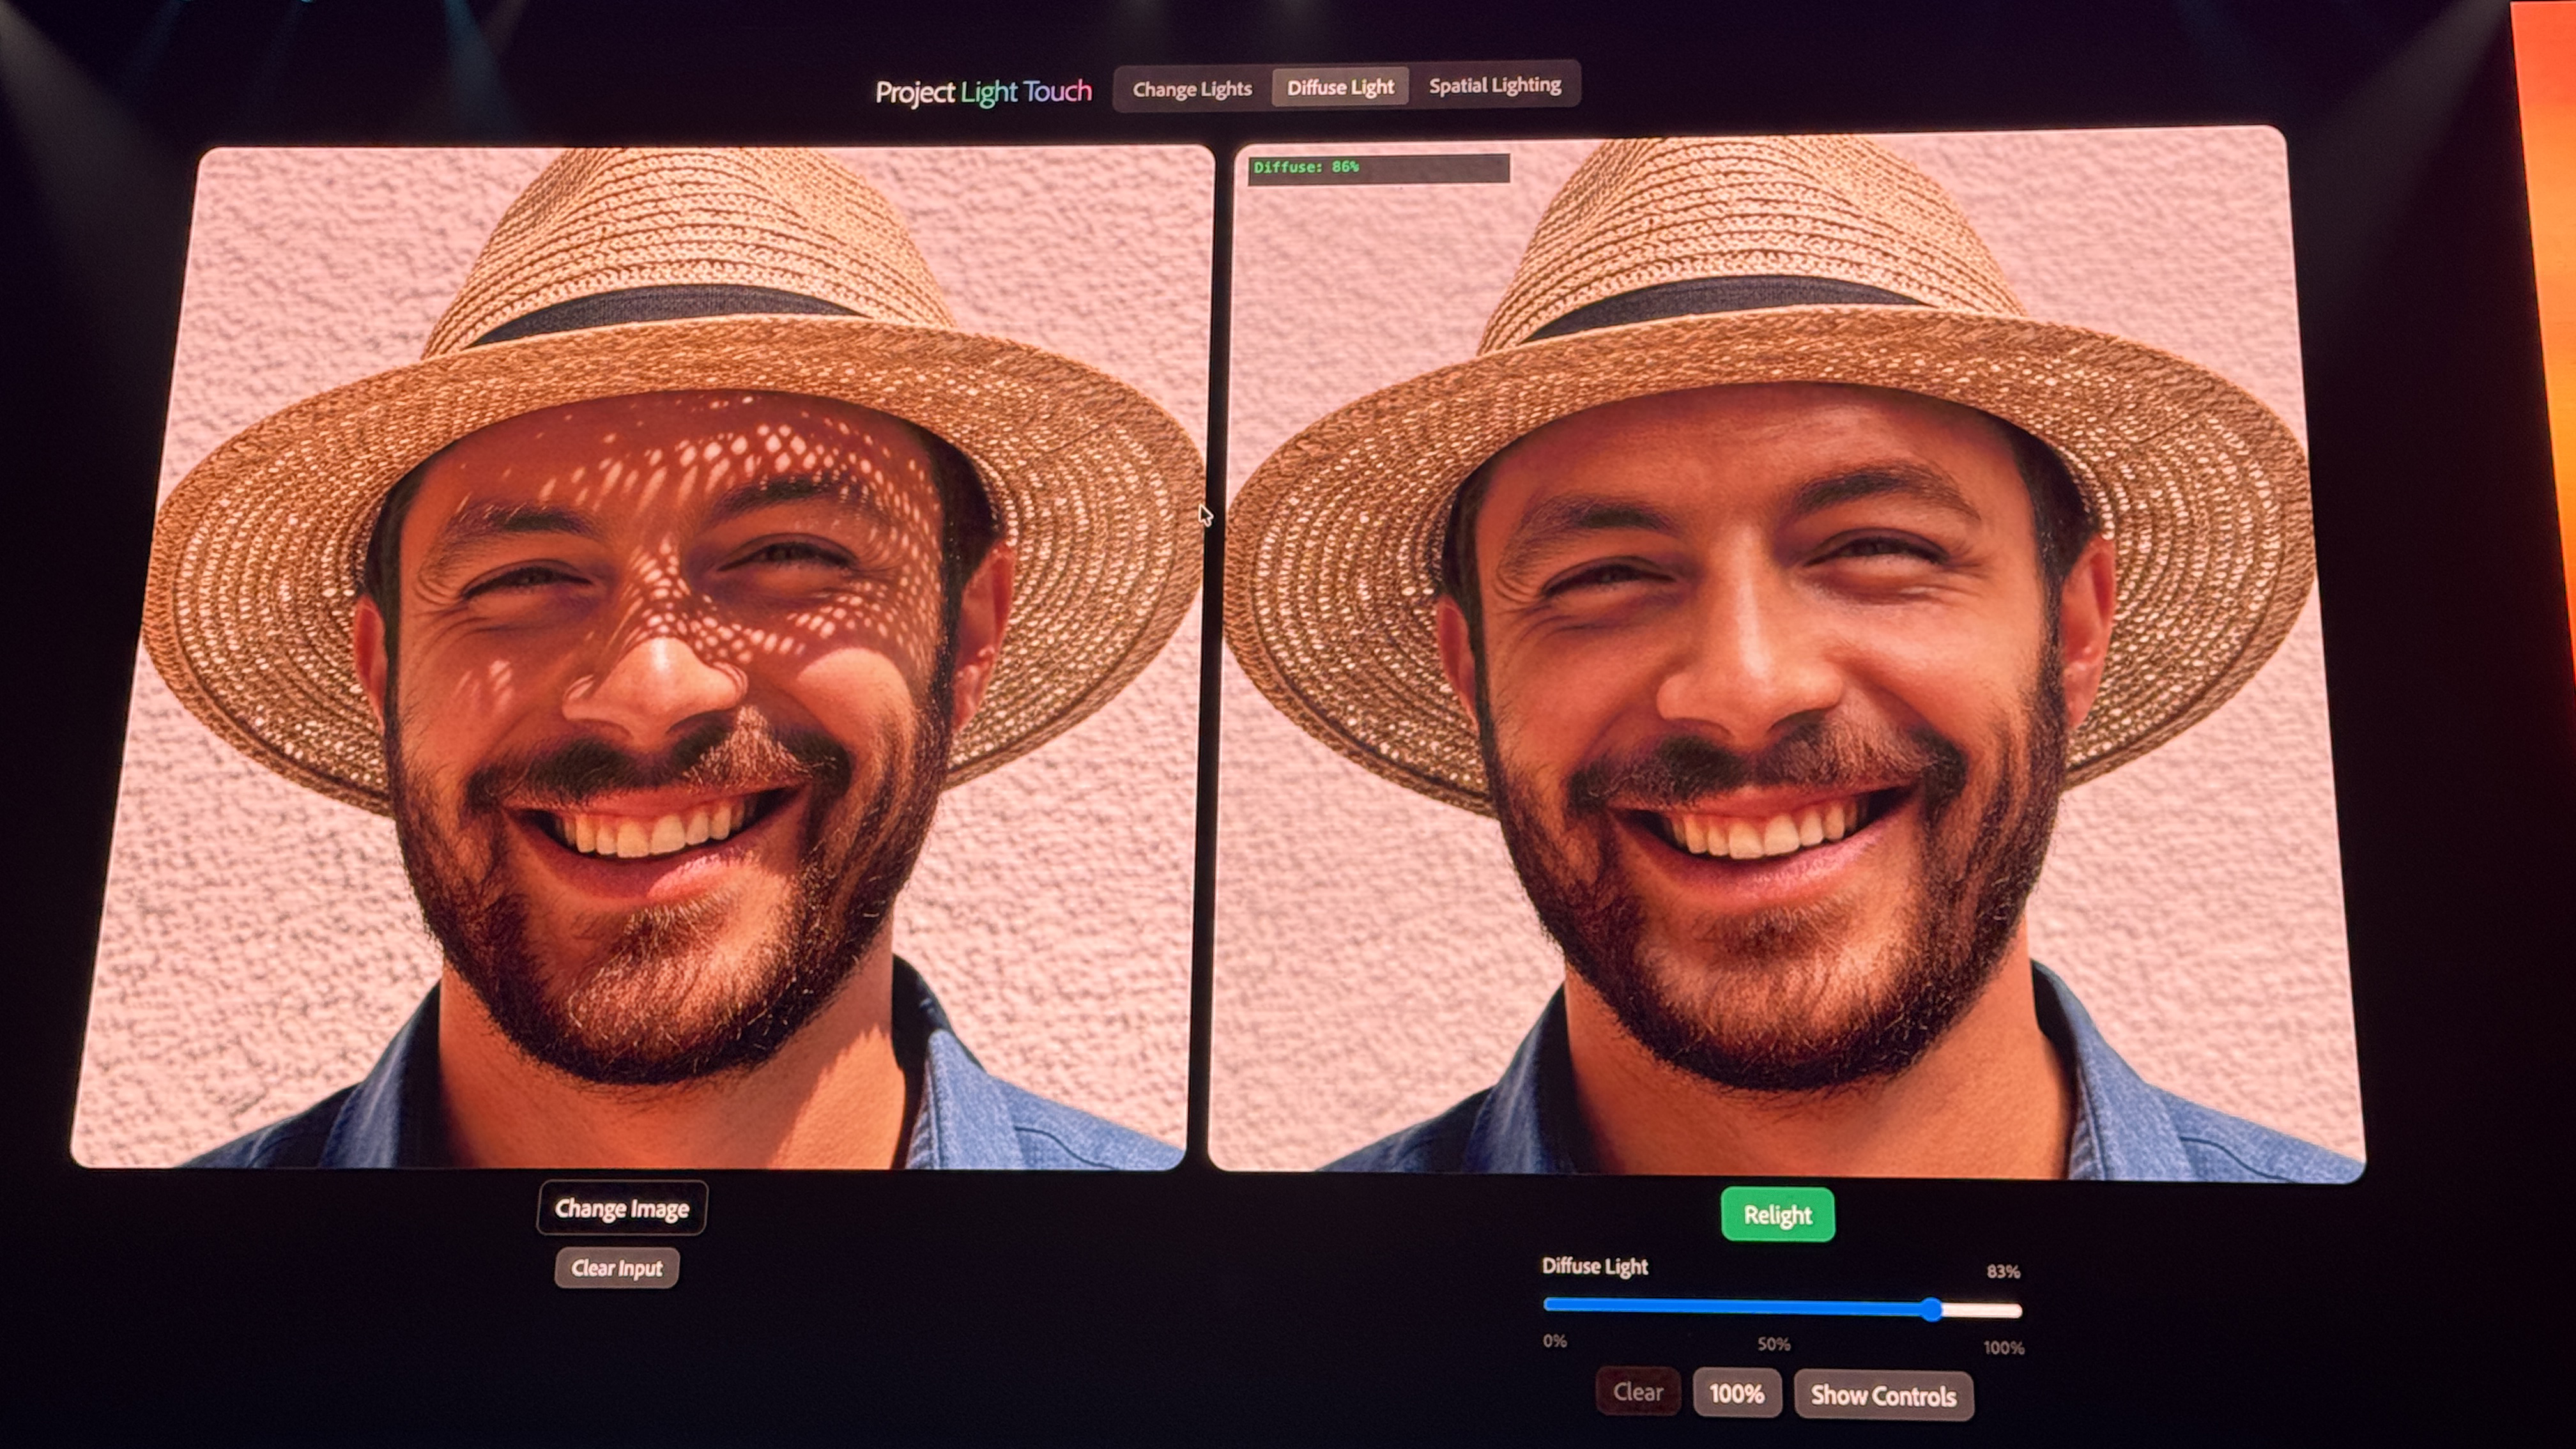
Task: Click the active Diffuse Light highlighted tab button
Action: pos(1340,86)
